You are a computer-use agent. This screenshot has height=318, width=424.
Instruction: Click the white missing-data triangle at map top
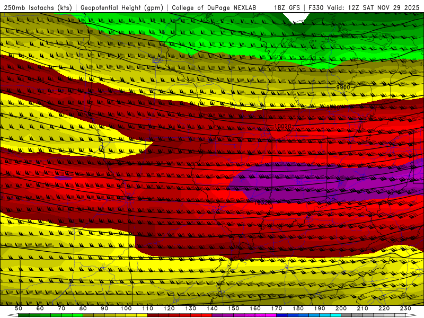296,17
